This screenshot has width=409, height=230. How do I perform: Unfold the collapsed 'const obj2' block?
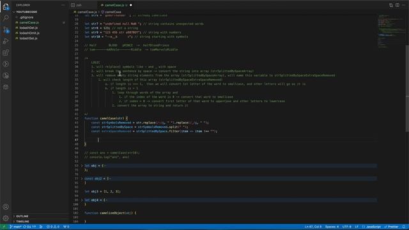click(x=82, y=179)
